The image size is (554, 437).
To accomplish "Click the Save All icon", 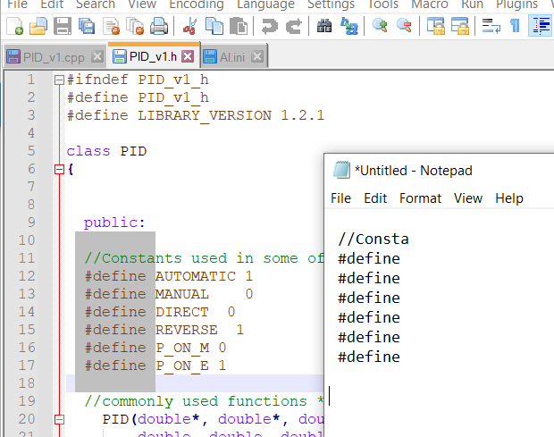I will coord(87,27).
